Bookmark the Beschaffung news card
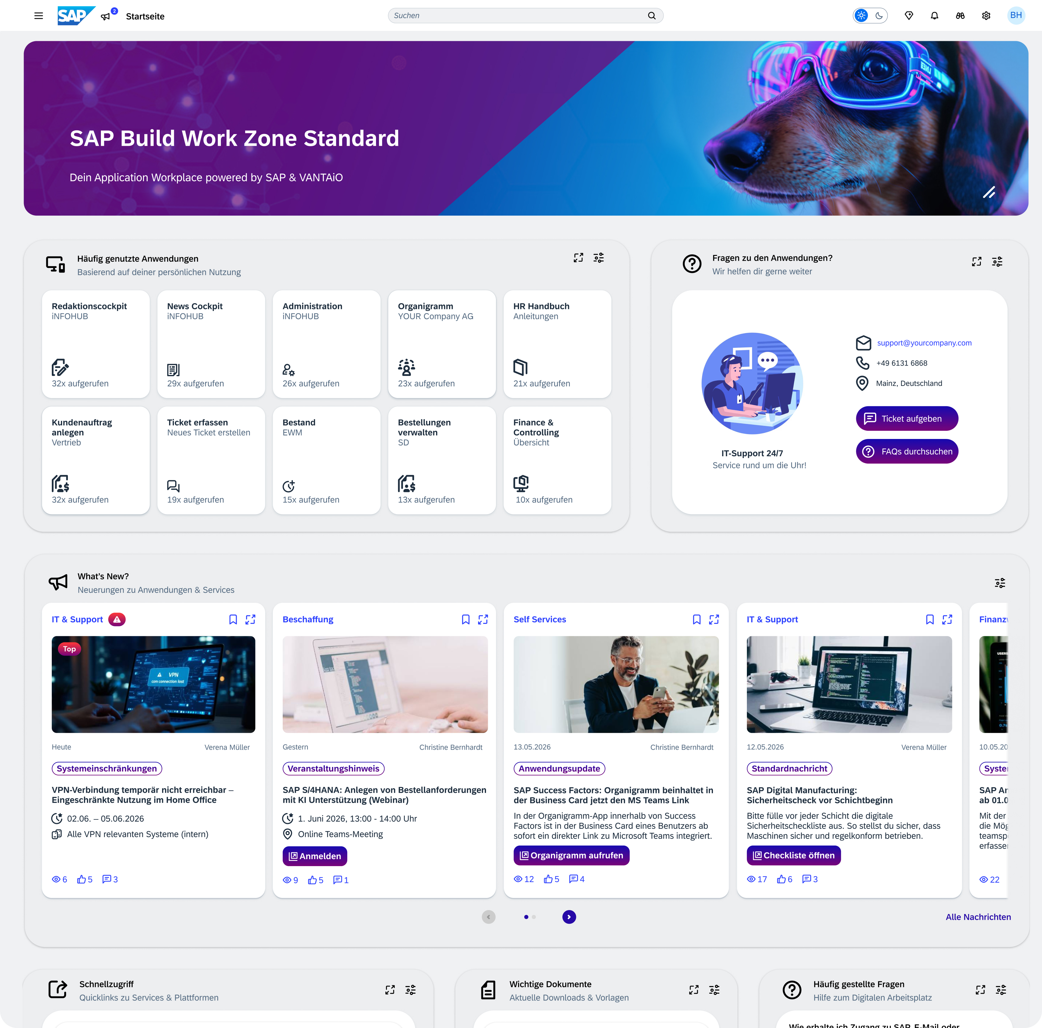1042x1028 pixels. click(x=466, y=620)
